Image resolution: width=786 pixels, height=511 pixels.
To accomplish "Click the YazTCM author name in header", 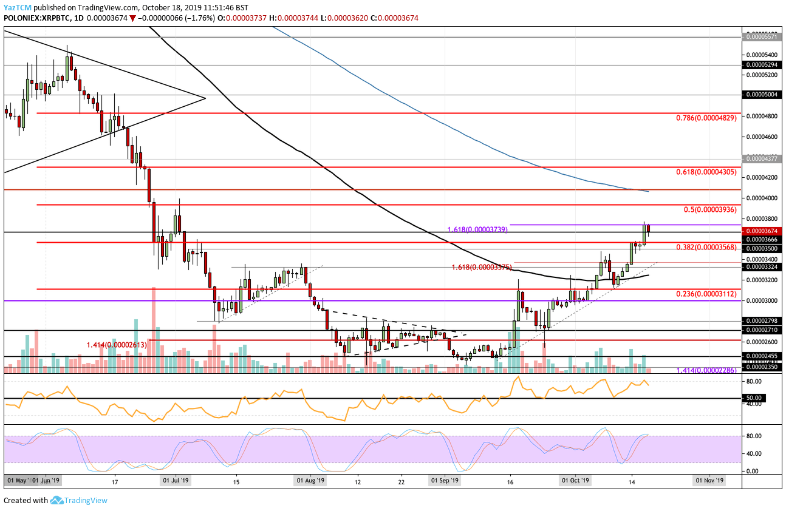I will pyautogui.click(x=19, y=7).
